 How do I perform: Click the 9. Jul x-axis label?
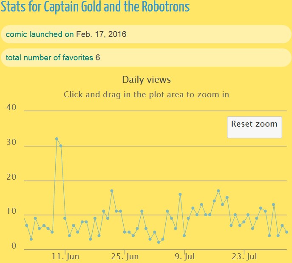pyautogui.click(x=184, y=257)
